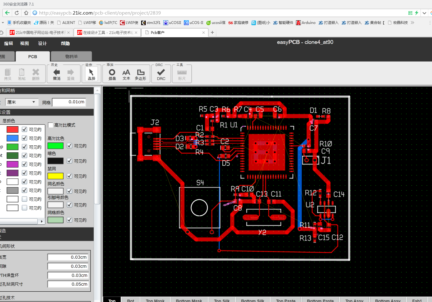Enable the 高对比模式 checkbox

coord(51,125)
